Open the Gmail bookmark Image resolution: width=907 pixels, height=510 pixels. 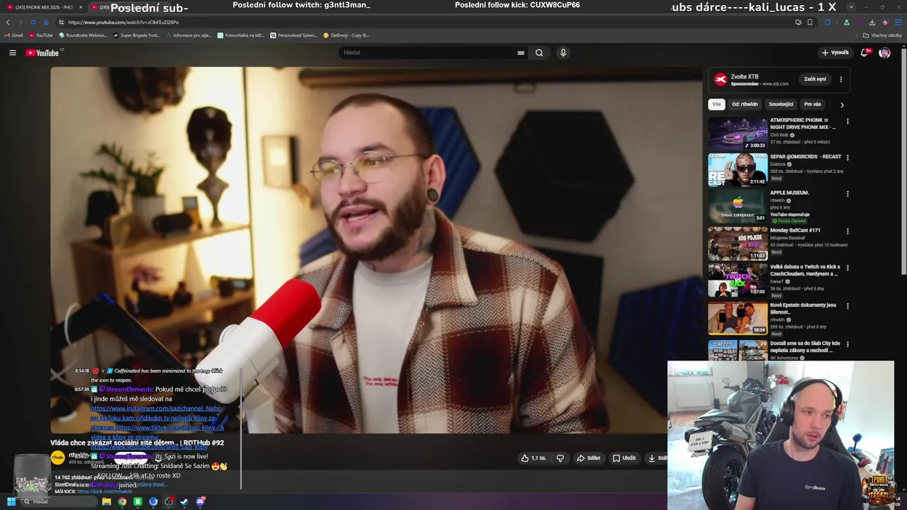[x=14, y=35]
